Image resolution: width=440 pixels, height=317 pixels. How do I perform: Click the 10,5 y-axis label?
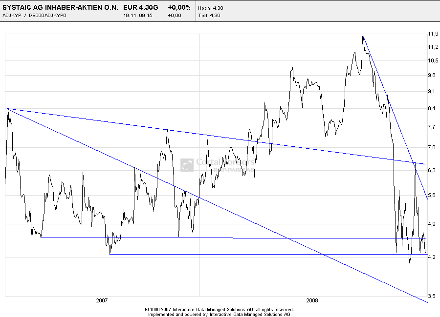pyautogui.click(x=433, y=60)
